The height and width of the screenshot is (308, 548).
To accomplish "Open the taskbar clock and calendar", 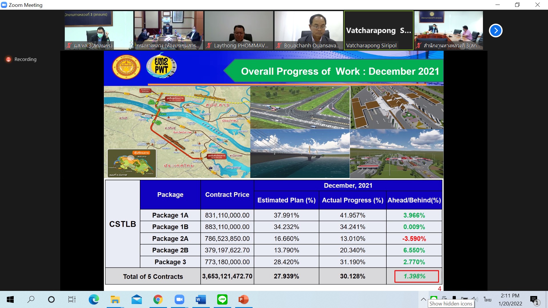I will 510,299.
